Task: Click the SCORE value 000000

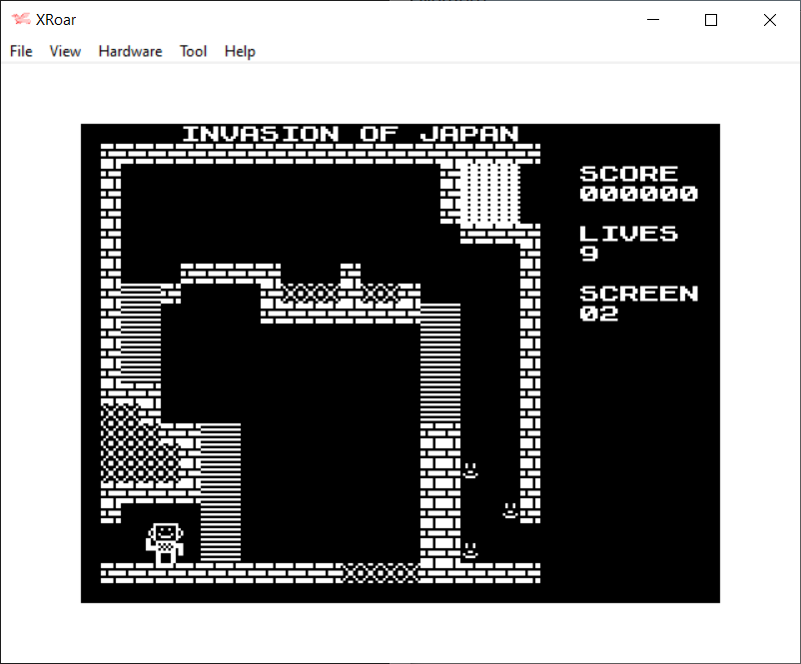Action: click(638, 194)
